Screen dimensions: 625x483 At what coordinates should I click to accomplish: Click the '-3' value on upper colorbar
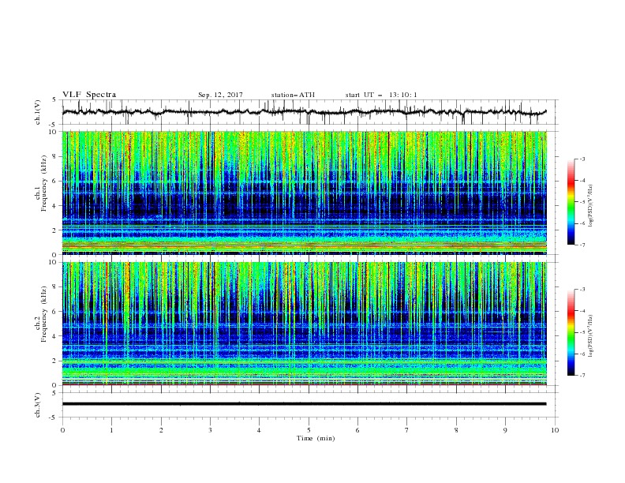pos(582,159)
